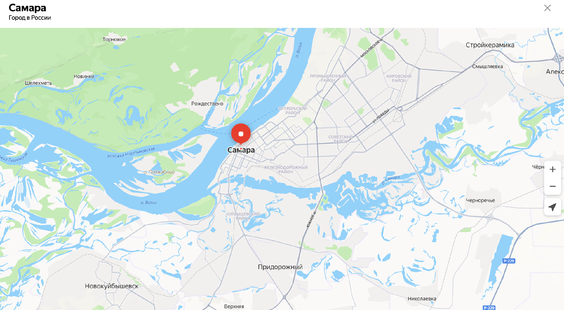Click the Самара title heading
Viewport: 564px width, 310px height.
pyautogui.click(x=27, y=8)
